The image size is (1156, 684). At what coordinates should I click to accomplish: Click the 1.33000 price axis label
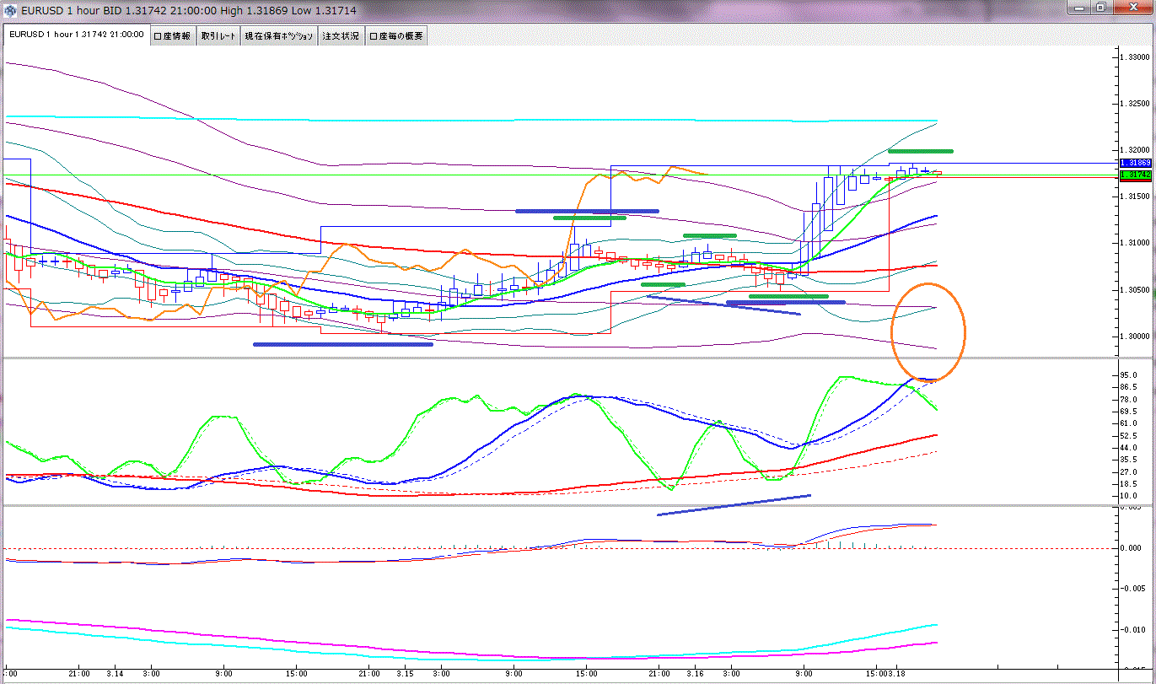click(x=1135, y=57)
